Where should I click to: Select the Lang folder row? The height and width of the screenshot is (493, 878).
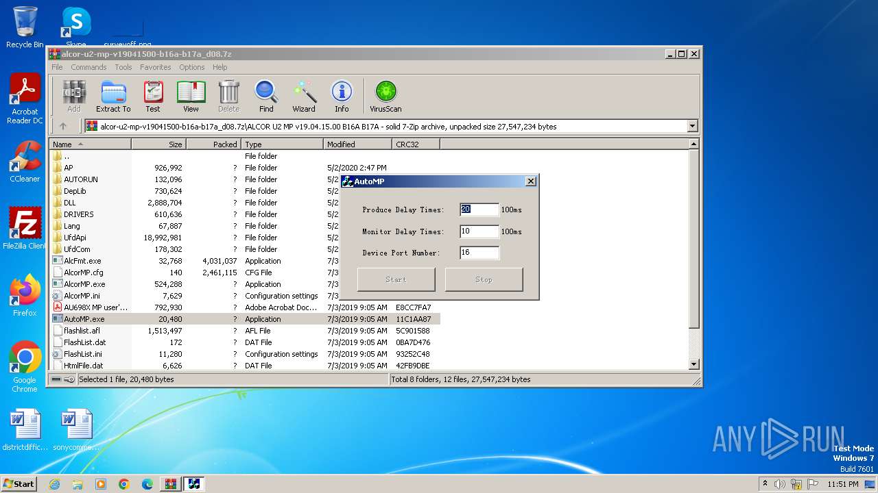246,226
